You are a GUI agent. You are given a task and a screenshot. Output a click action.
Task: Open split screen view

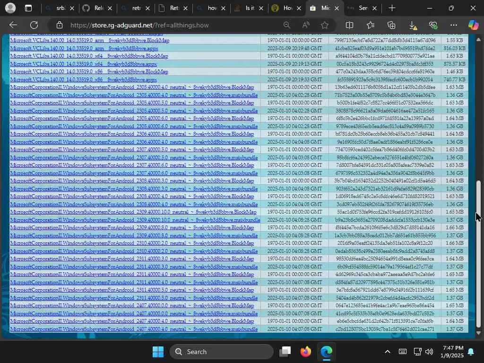coord(349,26)
